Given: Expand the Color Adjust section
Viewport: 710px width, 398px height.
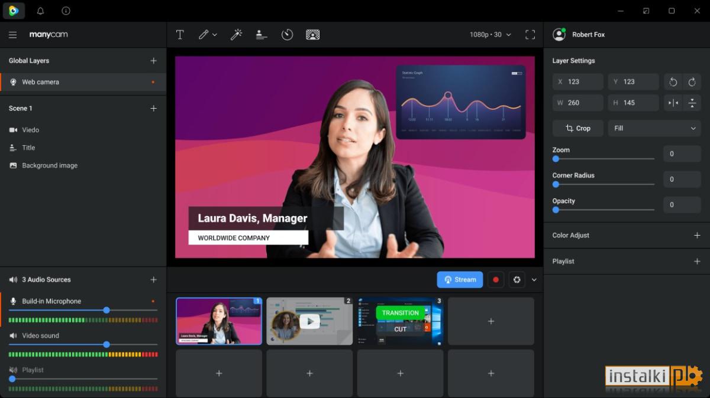Looking at the screenshot, I should (x=697, y=235).
